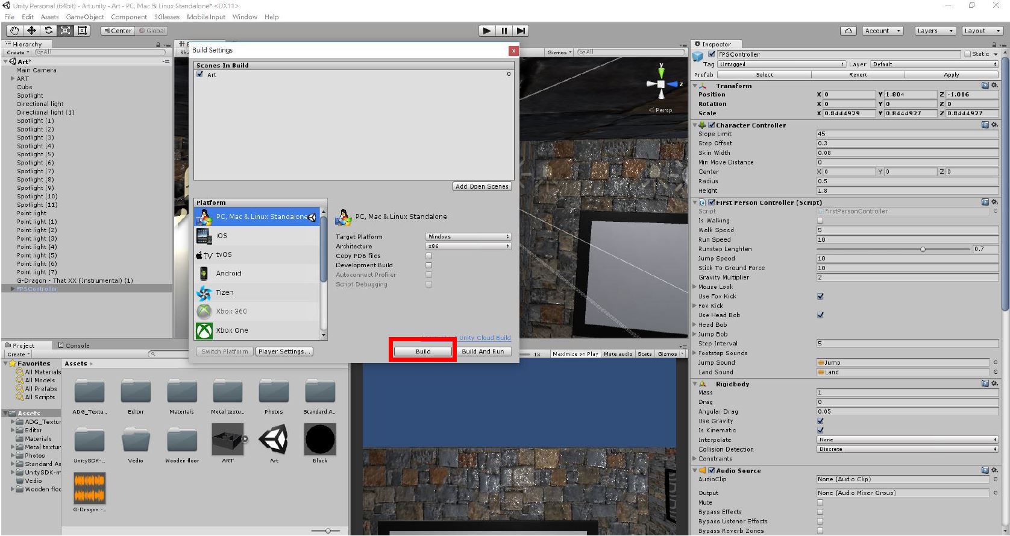Open Transform component gear settings

tap(995, 86)
